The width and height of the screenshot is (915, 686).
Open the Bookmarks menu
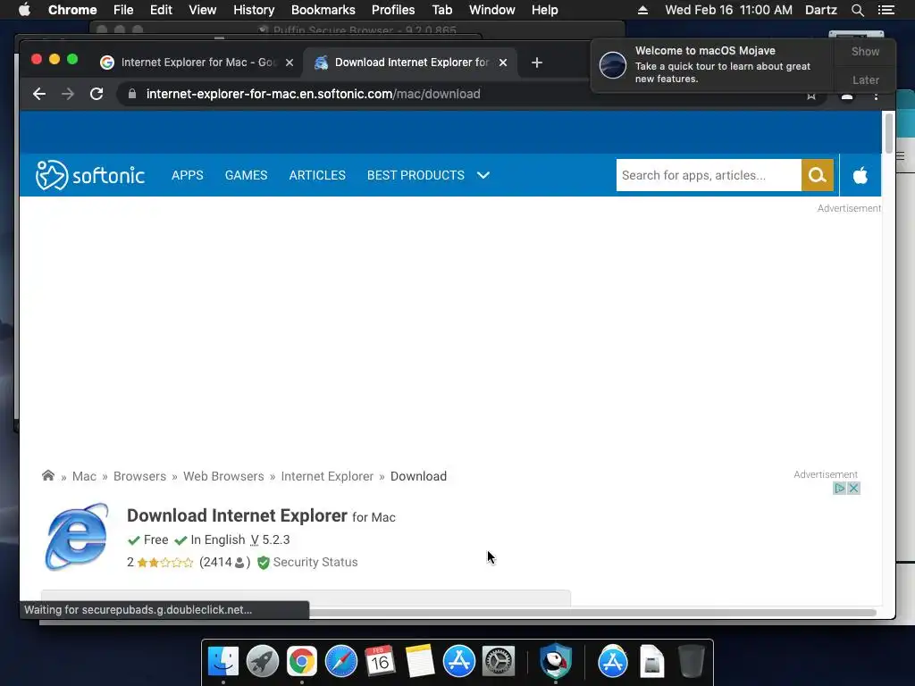coord(323,10)
